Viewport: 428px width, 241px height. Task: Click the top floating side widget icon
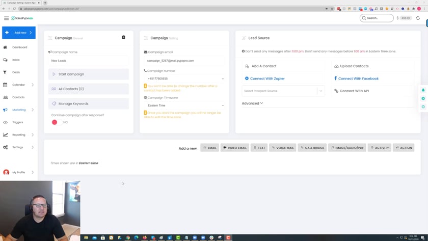pos(423,90)
